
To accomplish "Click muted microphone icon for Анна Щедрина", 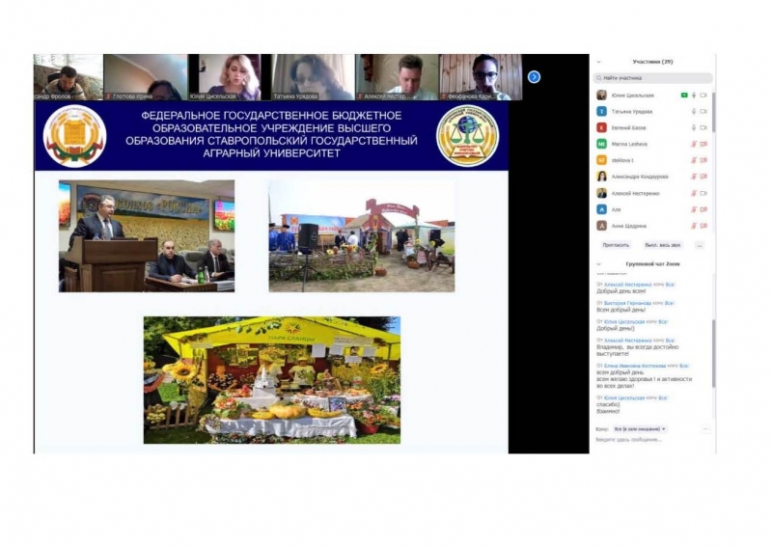I will point(693,226).
